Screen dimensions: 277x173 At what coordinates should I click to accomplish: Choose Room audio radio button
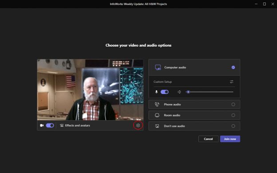pos(233,115)
